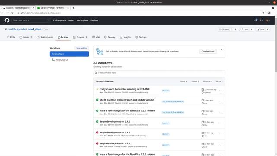Open the Code repository tab
This screenshot has height=156, width=277.
pyautogui.click(x=11, y=37)
